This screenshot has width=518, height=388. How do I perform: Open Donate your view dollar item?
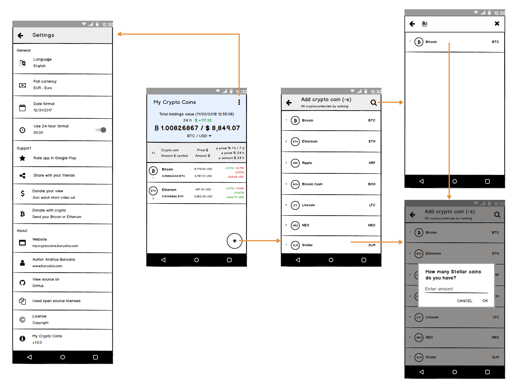click(63, 194)
